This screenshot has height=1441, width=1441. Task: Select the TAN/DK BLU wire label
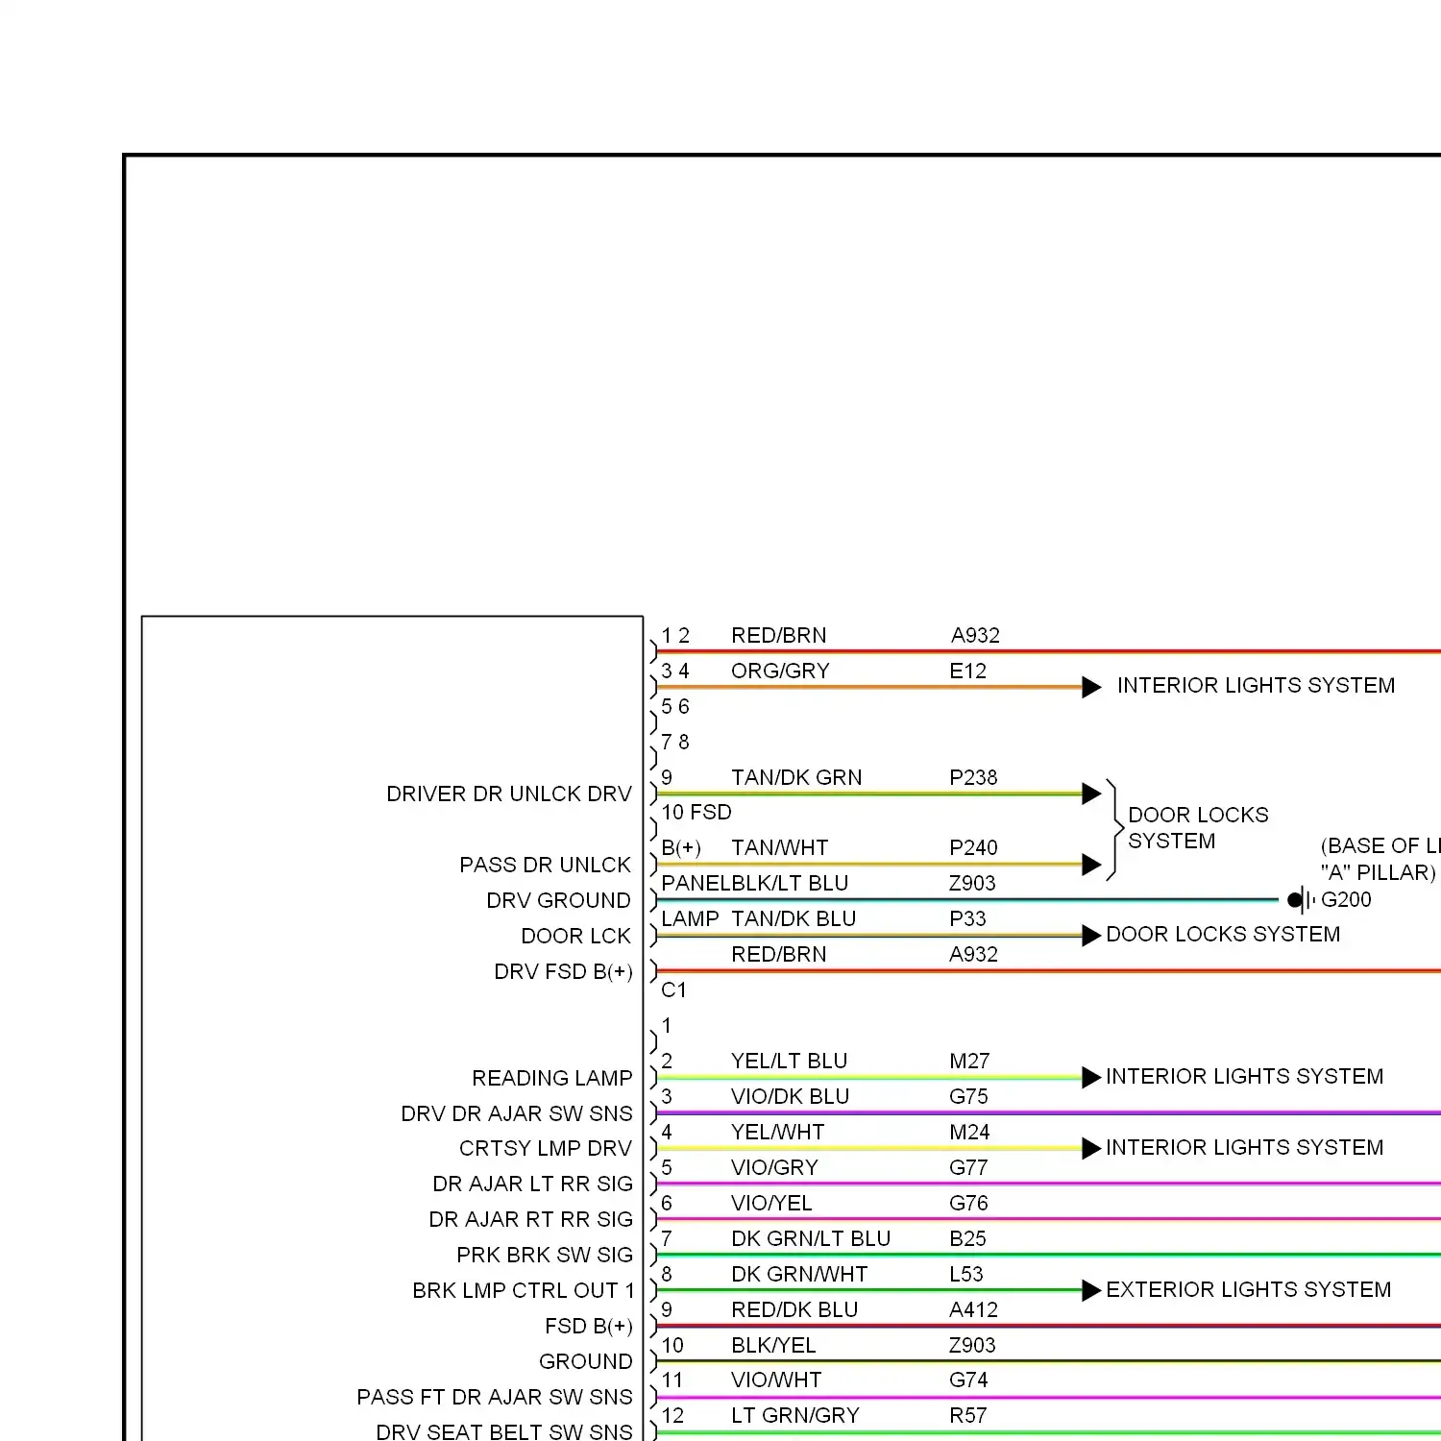coord(794,918)
